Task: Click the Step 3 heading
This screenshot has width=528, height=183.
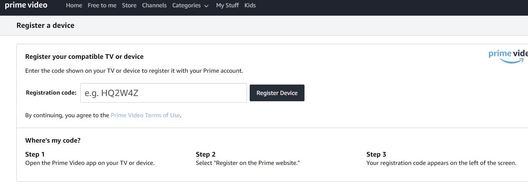Action: tap(376, 154)
